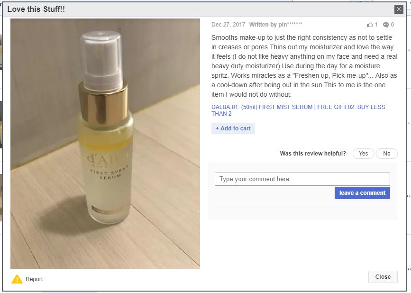411x293 pixels.
Task: Mark review helpful with Yes
Action: (x=363, y=154)
